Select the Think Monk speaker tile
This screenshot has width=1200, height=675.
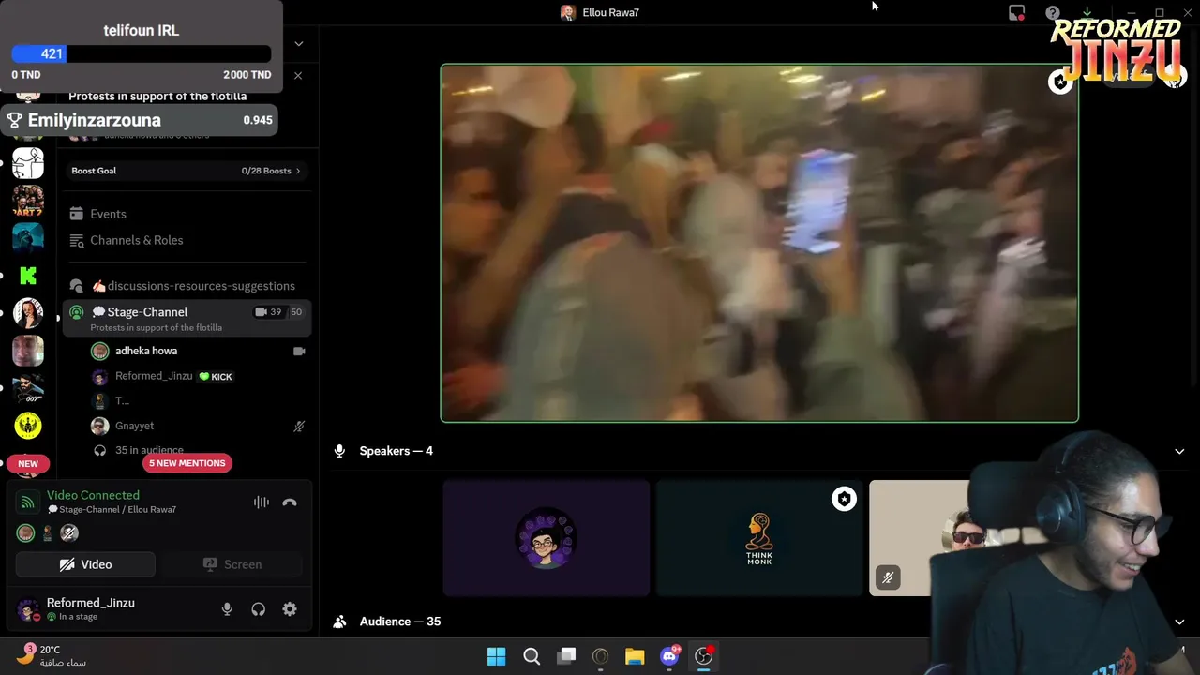(x=759, y=538)
